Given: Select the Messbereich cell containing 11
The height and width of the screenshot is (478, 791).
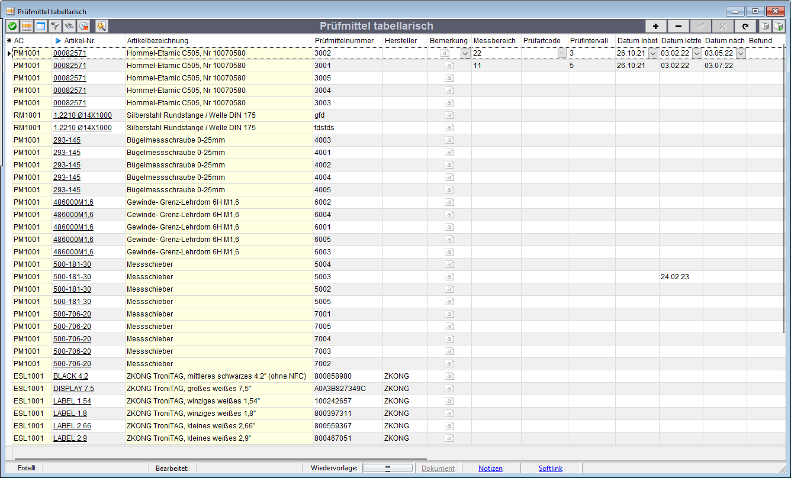Looking at the screenshot, I should 496,66.
